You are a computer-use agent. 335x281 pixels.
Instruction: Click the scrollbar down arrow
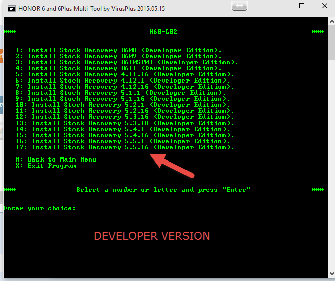(x=332, y=274)
